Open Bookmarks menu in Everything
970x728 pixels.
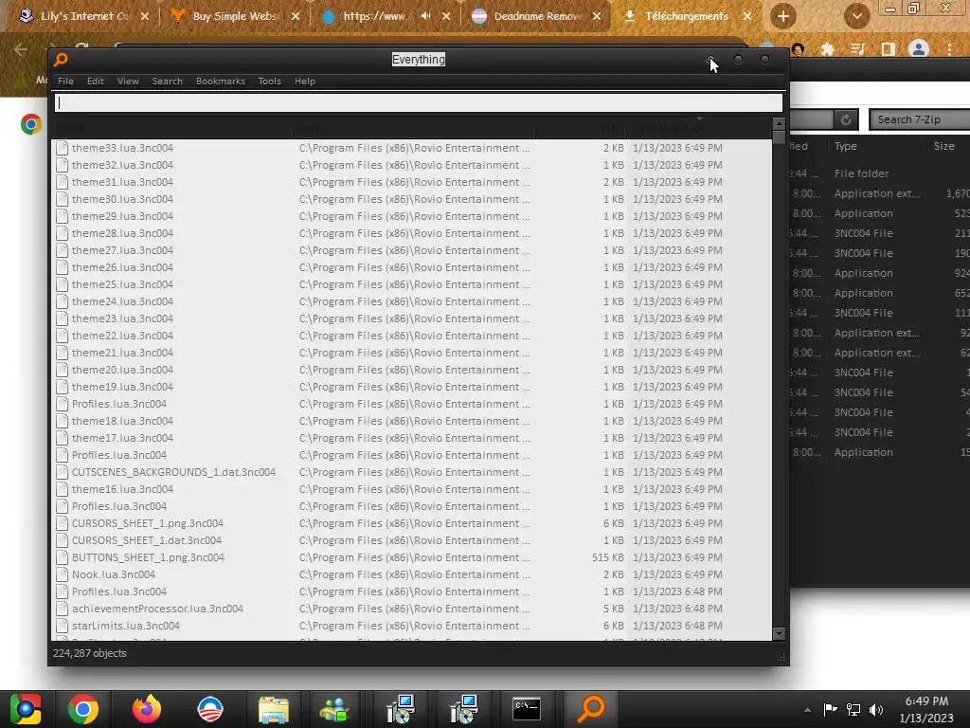220,82
